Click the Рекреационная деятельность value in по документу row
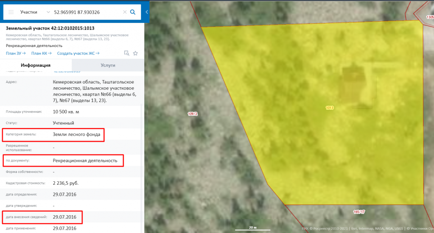The height and width of the screenshot is (233, 434). (x=85, y=161)
